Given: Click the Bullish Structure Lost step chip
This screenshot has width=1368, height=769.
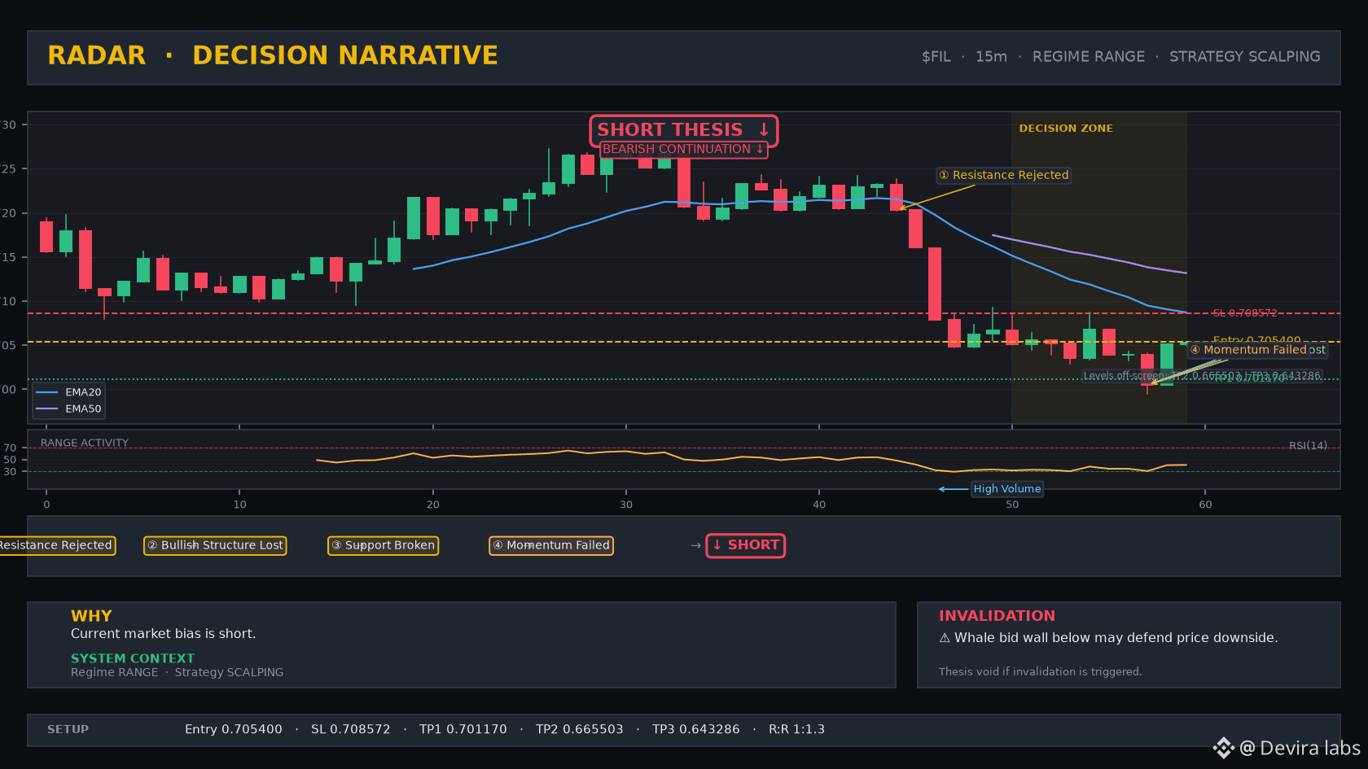Looking at the screenshot, I should click(215, 545).
